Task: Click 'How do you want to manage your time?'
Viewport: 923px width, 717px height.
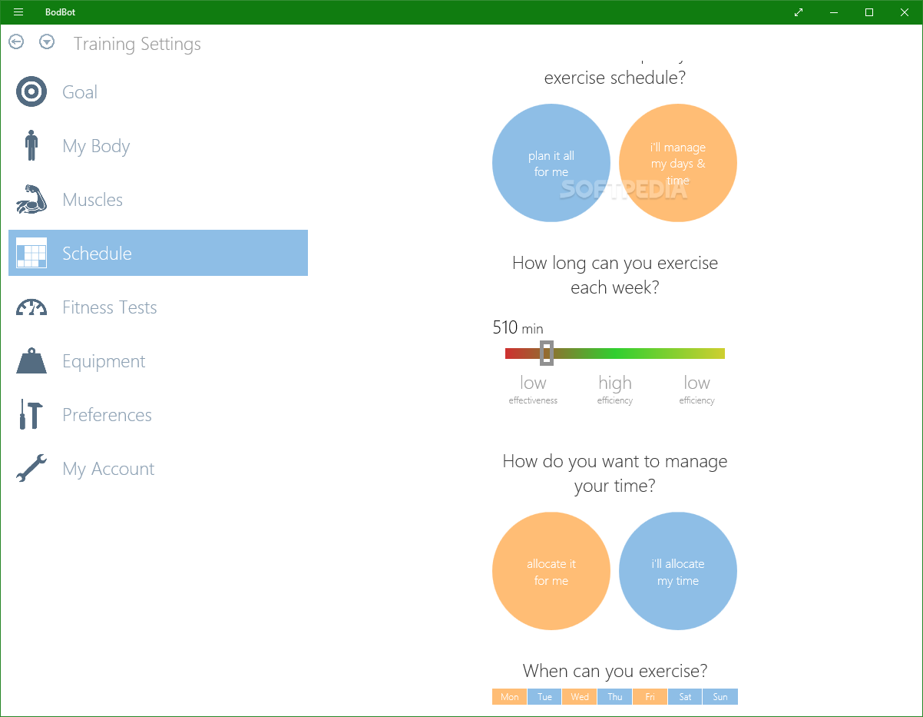Action: point(615,473)
